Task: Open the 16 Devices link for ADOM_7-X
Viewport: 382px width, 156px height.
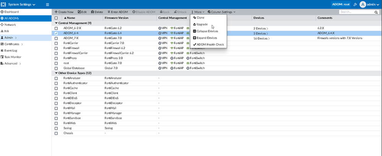Action: point(260,38)
